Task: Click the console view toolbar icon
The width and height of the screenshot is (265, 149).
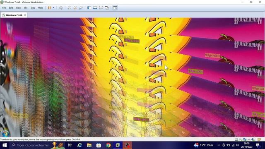Action: (x=115, y=8)
